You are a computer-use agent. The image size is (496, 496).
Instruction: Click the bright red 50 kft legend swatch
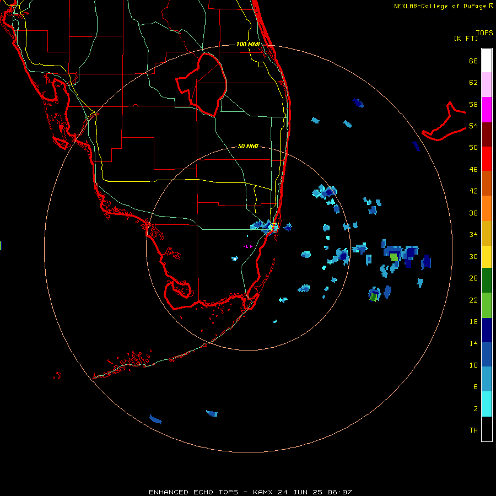coord(487,159)
